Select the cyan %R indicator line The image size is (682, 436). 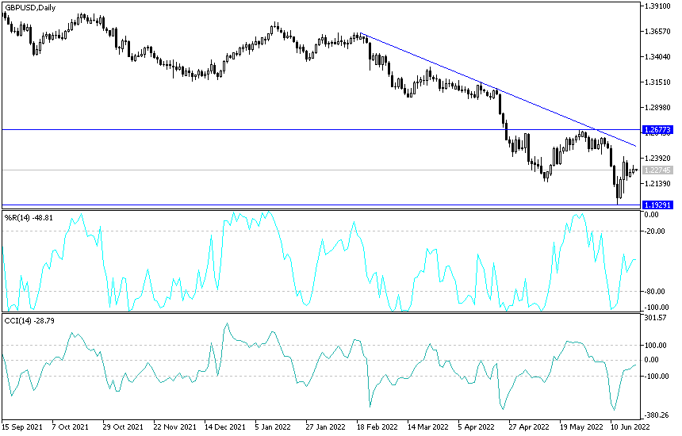(x=320, y=261)
